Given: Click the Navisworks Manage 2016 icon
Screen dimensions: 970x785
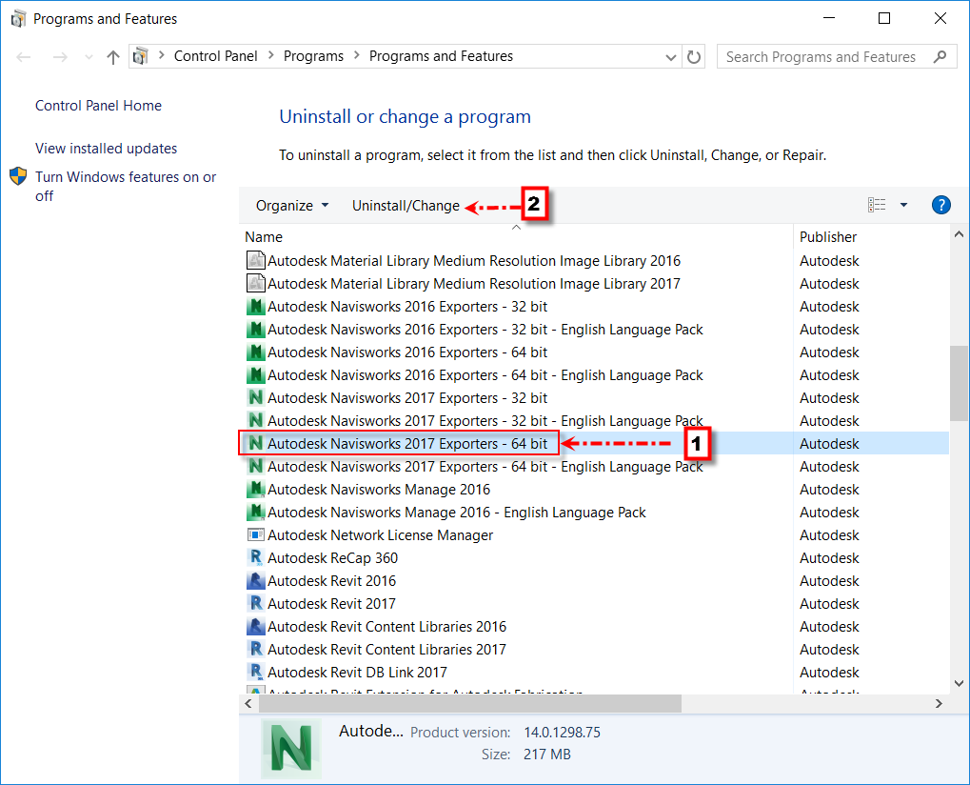Looking at the screenshot, I should [255, 490].
